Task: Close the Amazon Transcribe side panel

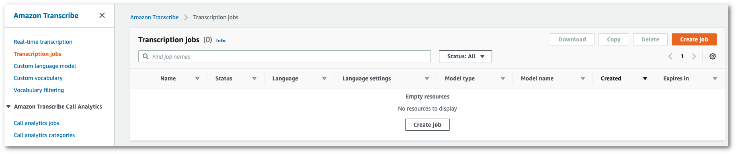Action: [102, 15]
